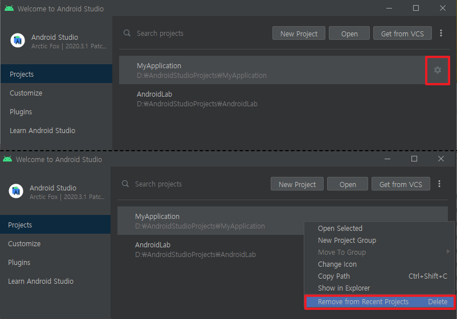
Task: Click Get from VCS in the top window
Action: click(402, 34)
